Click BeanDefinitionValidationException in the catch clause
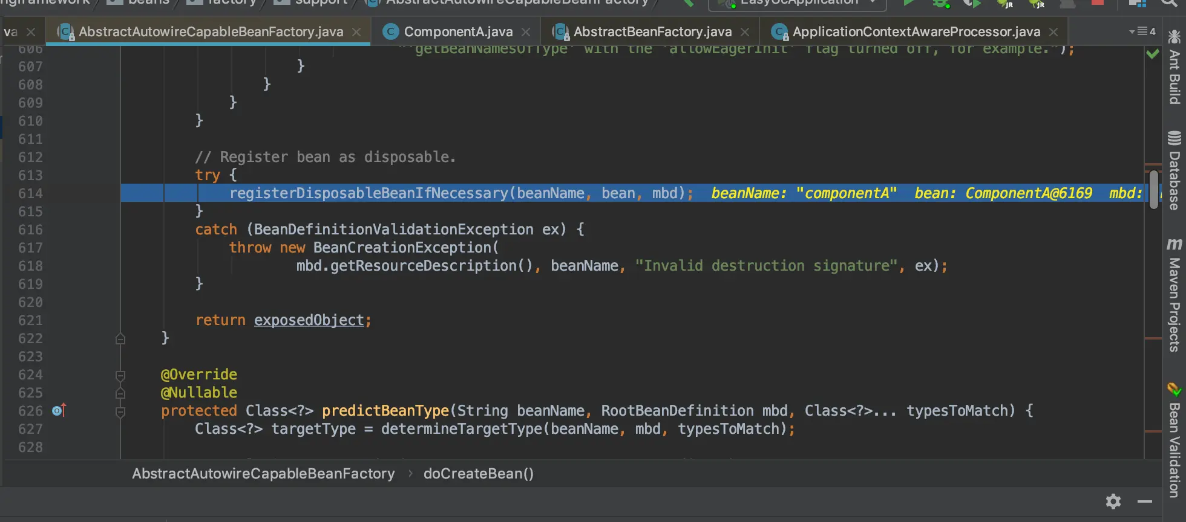Viewport: 1186px width, 522px height. [x=394, y=230]
